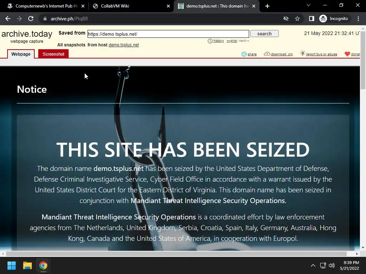The image size is (366, 274).
Task: Click the horizontal scrollbar right arrow
Action: (x=357, y=254)
